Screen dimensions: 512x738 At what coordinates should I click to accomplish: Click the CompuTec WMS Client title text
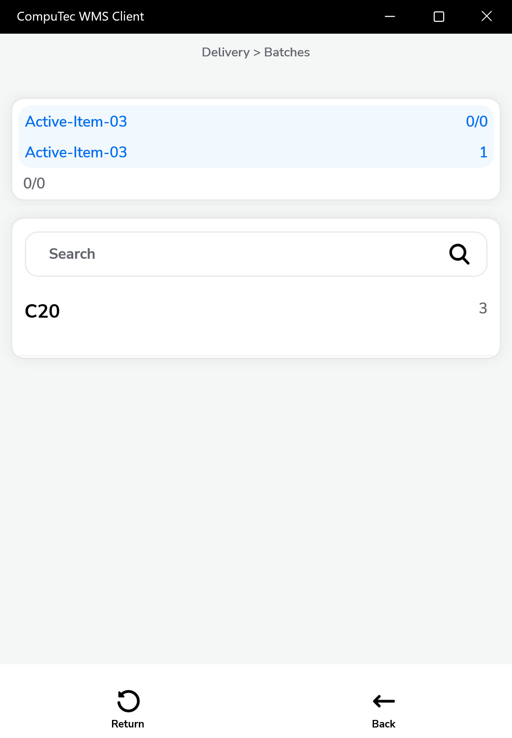point(80,16)
